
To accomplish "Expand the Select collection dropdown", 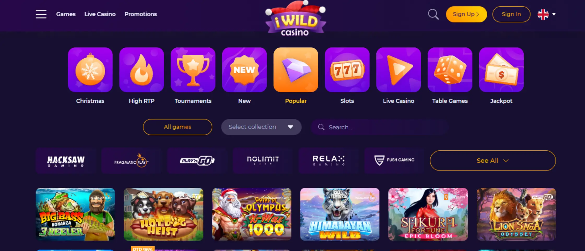I will pos(261,127).
